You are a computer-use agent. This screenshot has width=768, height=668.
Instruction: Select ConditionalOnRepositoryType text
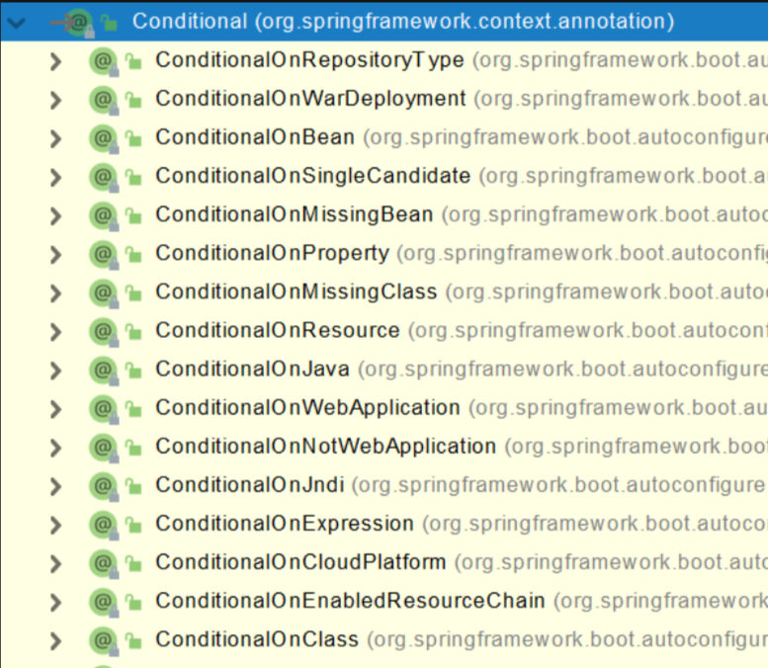click(309, 60)
